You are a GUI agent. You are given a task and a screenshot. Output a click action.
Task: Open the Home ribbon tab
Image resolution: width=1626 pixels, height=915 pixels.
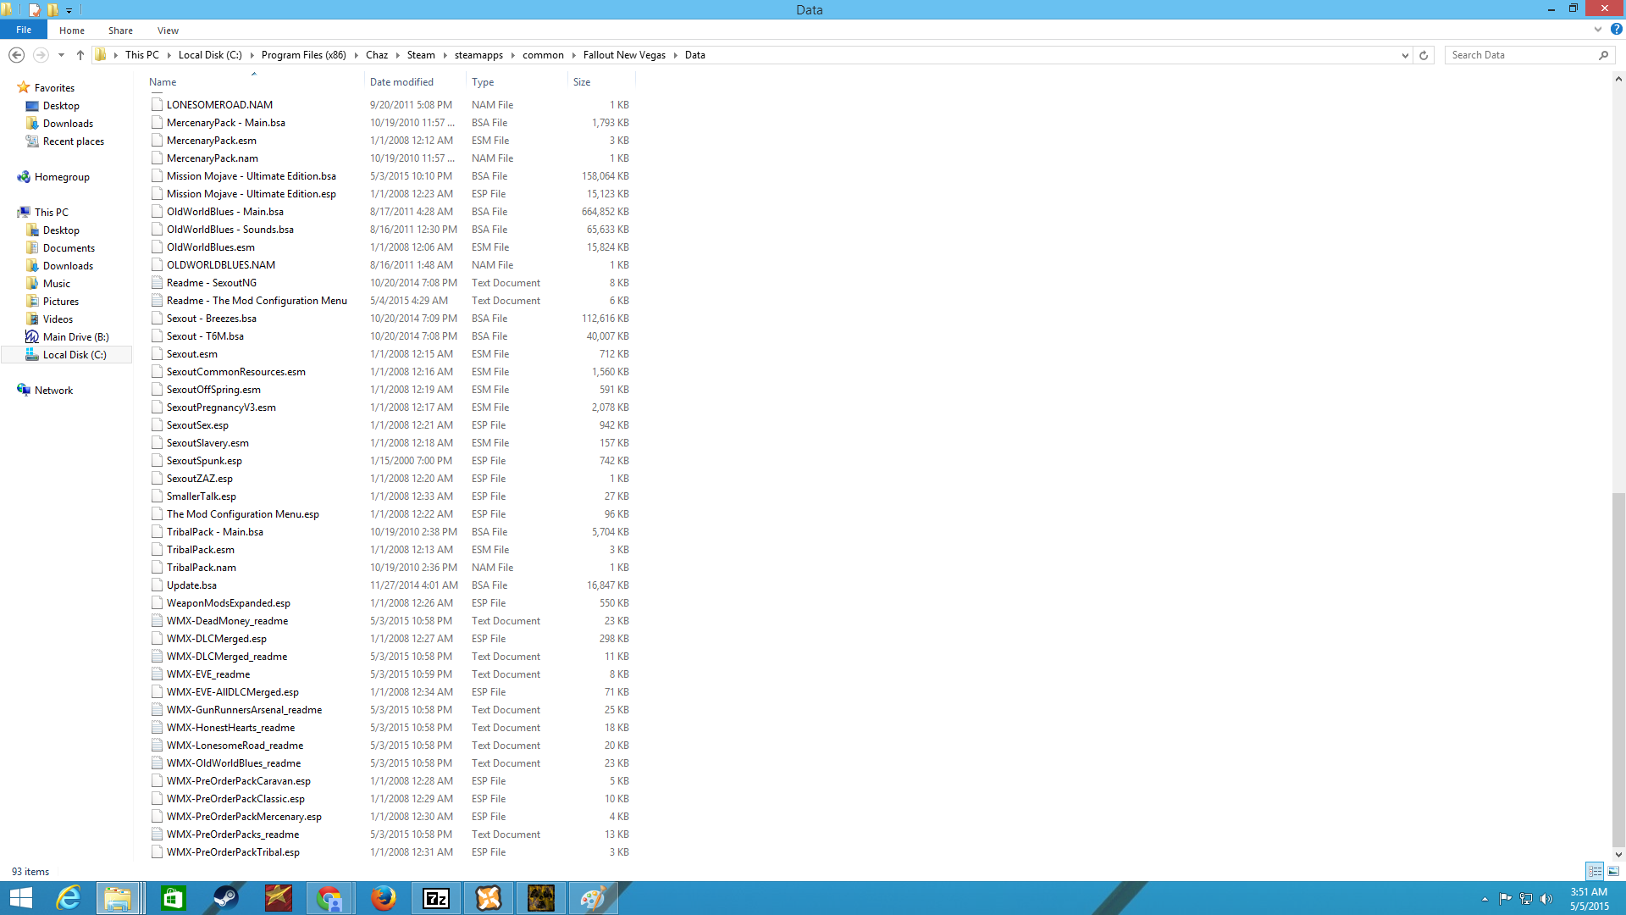tap(72, 30)
